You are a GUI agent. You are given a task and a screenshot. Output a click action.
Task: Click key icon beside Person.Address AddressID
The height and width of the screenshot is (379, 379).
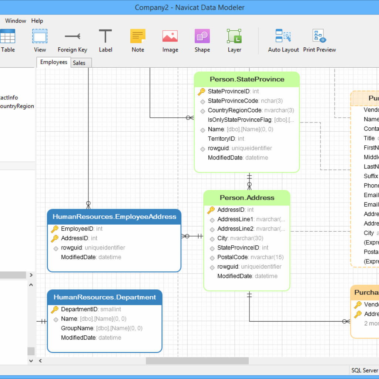(211, 210)
